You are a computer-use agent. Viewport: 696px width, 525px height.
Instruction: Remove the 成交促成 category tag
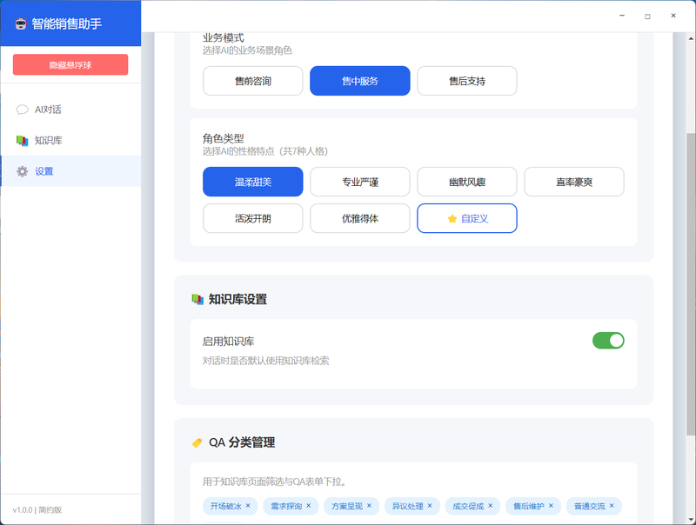(490, 505)
